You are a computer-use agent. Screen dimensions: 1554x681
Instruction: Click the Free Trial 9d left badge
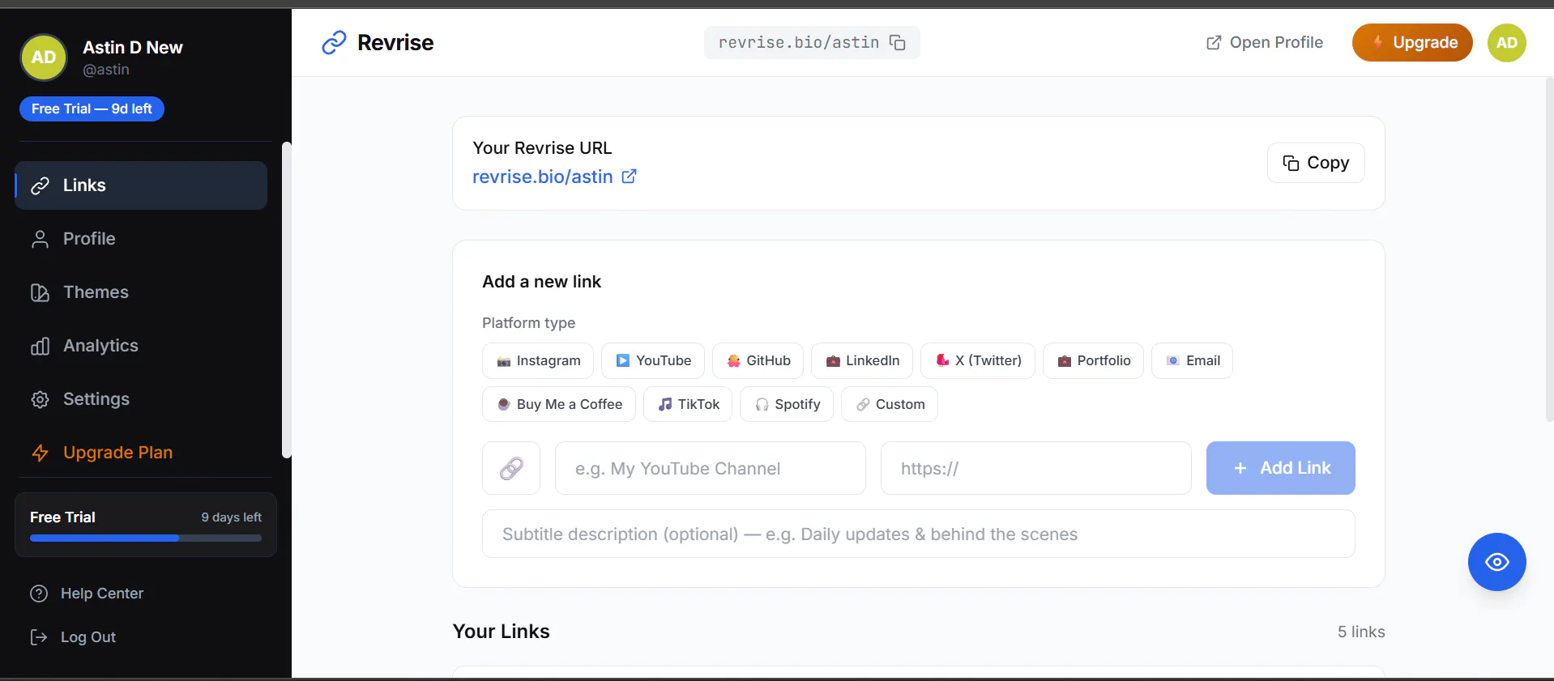tap(92, 109)
